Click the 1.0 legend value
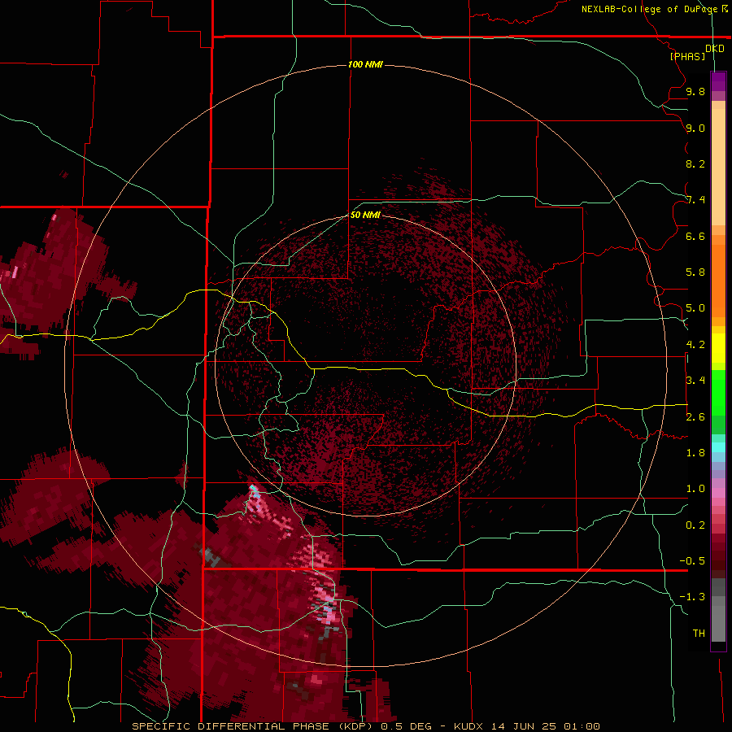 [x=695, y=489]
